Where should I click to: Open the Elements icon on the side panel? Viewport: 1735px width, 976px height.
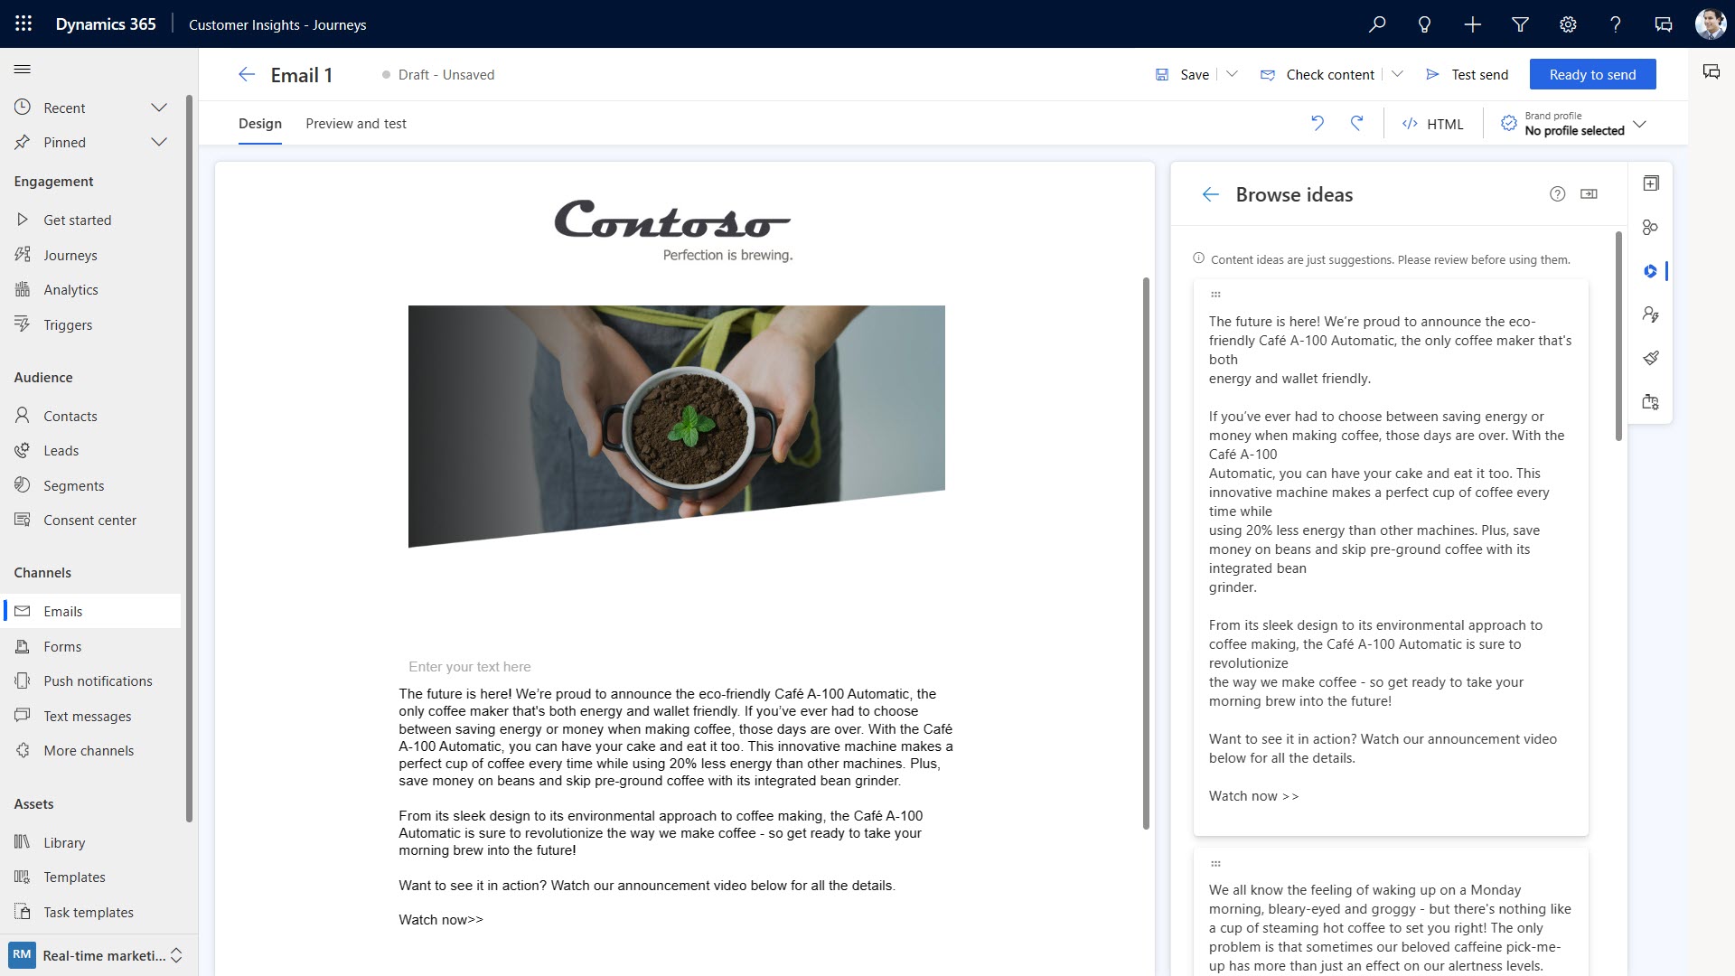1651,228
